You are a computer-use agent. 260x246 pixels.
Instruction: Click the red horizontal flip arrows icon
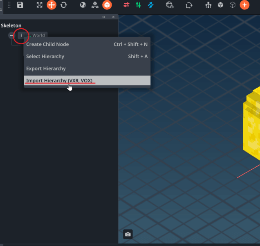tap(126, 5)
